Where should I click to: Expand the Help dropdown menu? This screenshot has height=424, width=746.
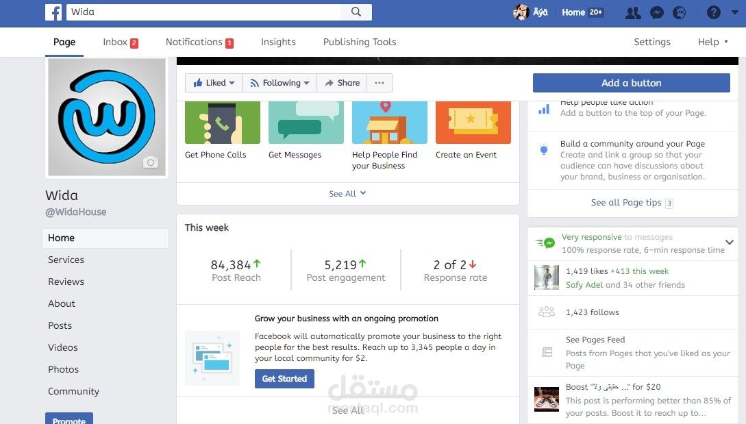coord(712,42)
